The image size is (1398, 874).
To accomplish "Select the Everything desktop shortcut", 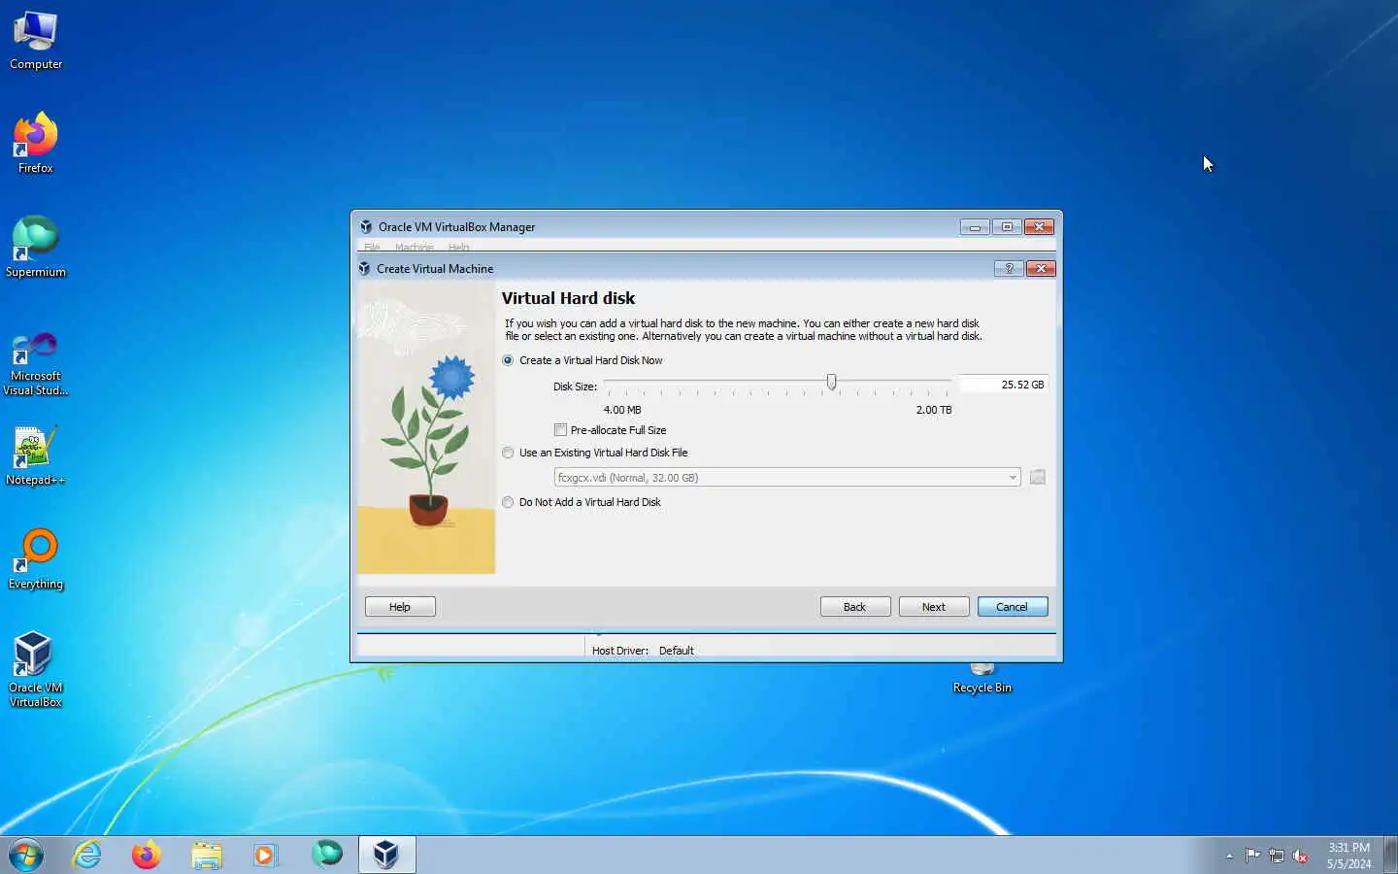I will [x=36, y=559].
